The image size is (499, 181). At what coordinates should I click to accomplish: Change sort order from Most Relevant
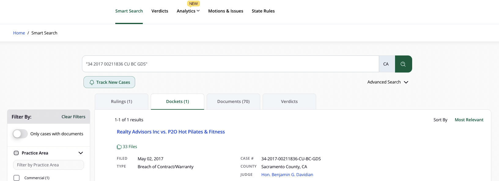tap(469, 120)
